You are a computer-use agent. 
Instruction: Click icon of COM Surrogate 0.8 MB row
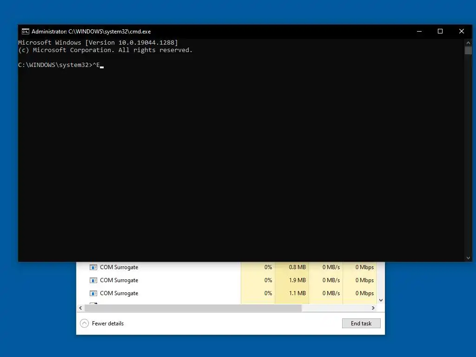tap(93, 267)
